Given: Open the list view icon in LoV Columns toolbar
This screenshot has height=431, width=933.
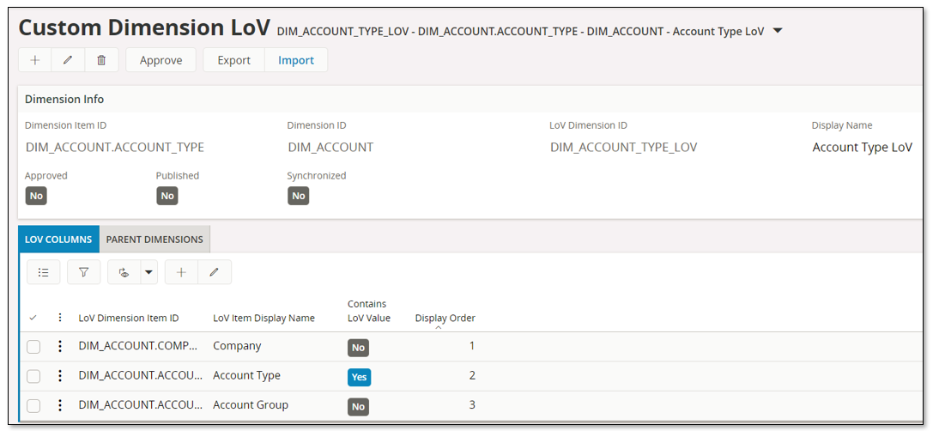Looking at the screenshot, I should [43, 272].
